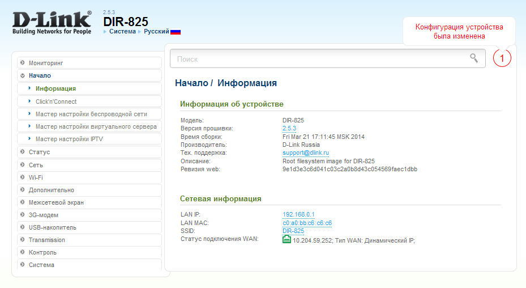Open the Система sidebar menu item
This screenshot has height=288, width=526.
[89, 265]
